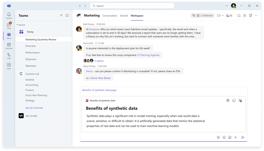Open the filter teams list icon
The height and width of the screenshot is (151, 264).
tap(61, 16)
